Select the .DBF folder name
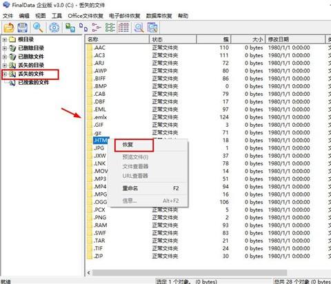The width and height of the screenshot is (331, 284). click(99, 102)
